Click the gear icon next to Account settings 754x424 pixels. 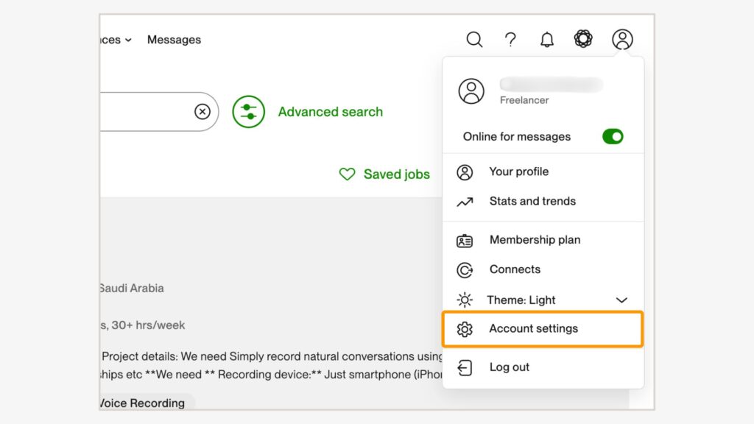465,329
